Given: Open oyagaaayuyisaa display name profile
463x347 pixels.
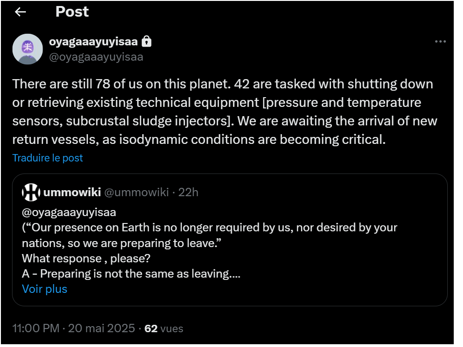Looking at the screenshot, I should click(93, 42).
